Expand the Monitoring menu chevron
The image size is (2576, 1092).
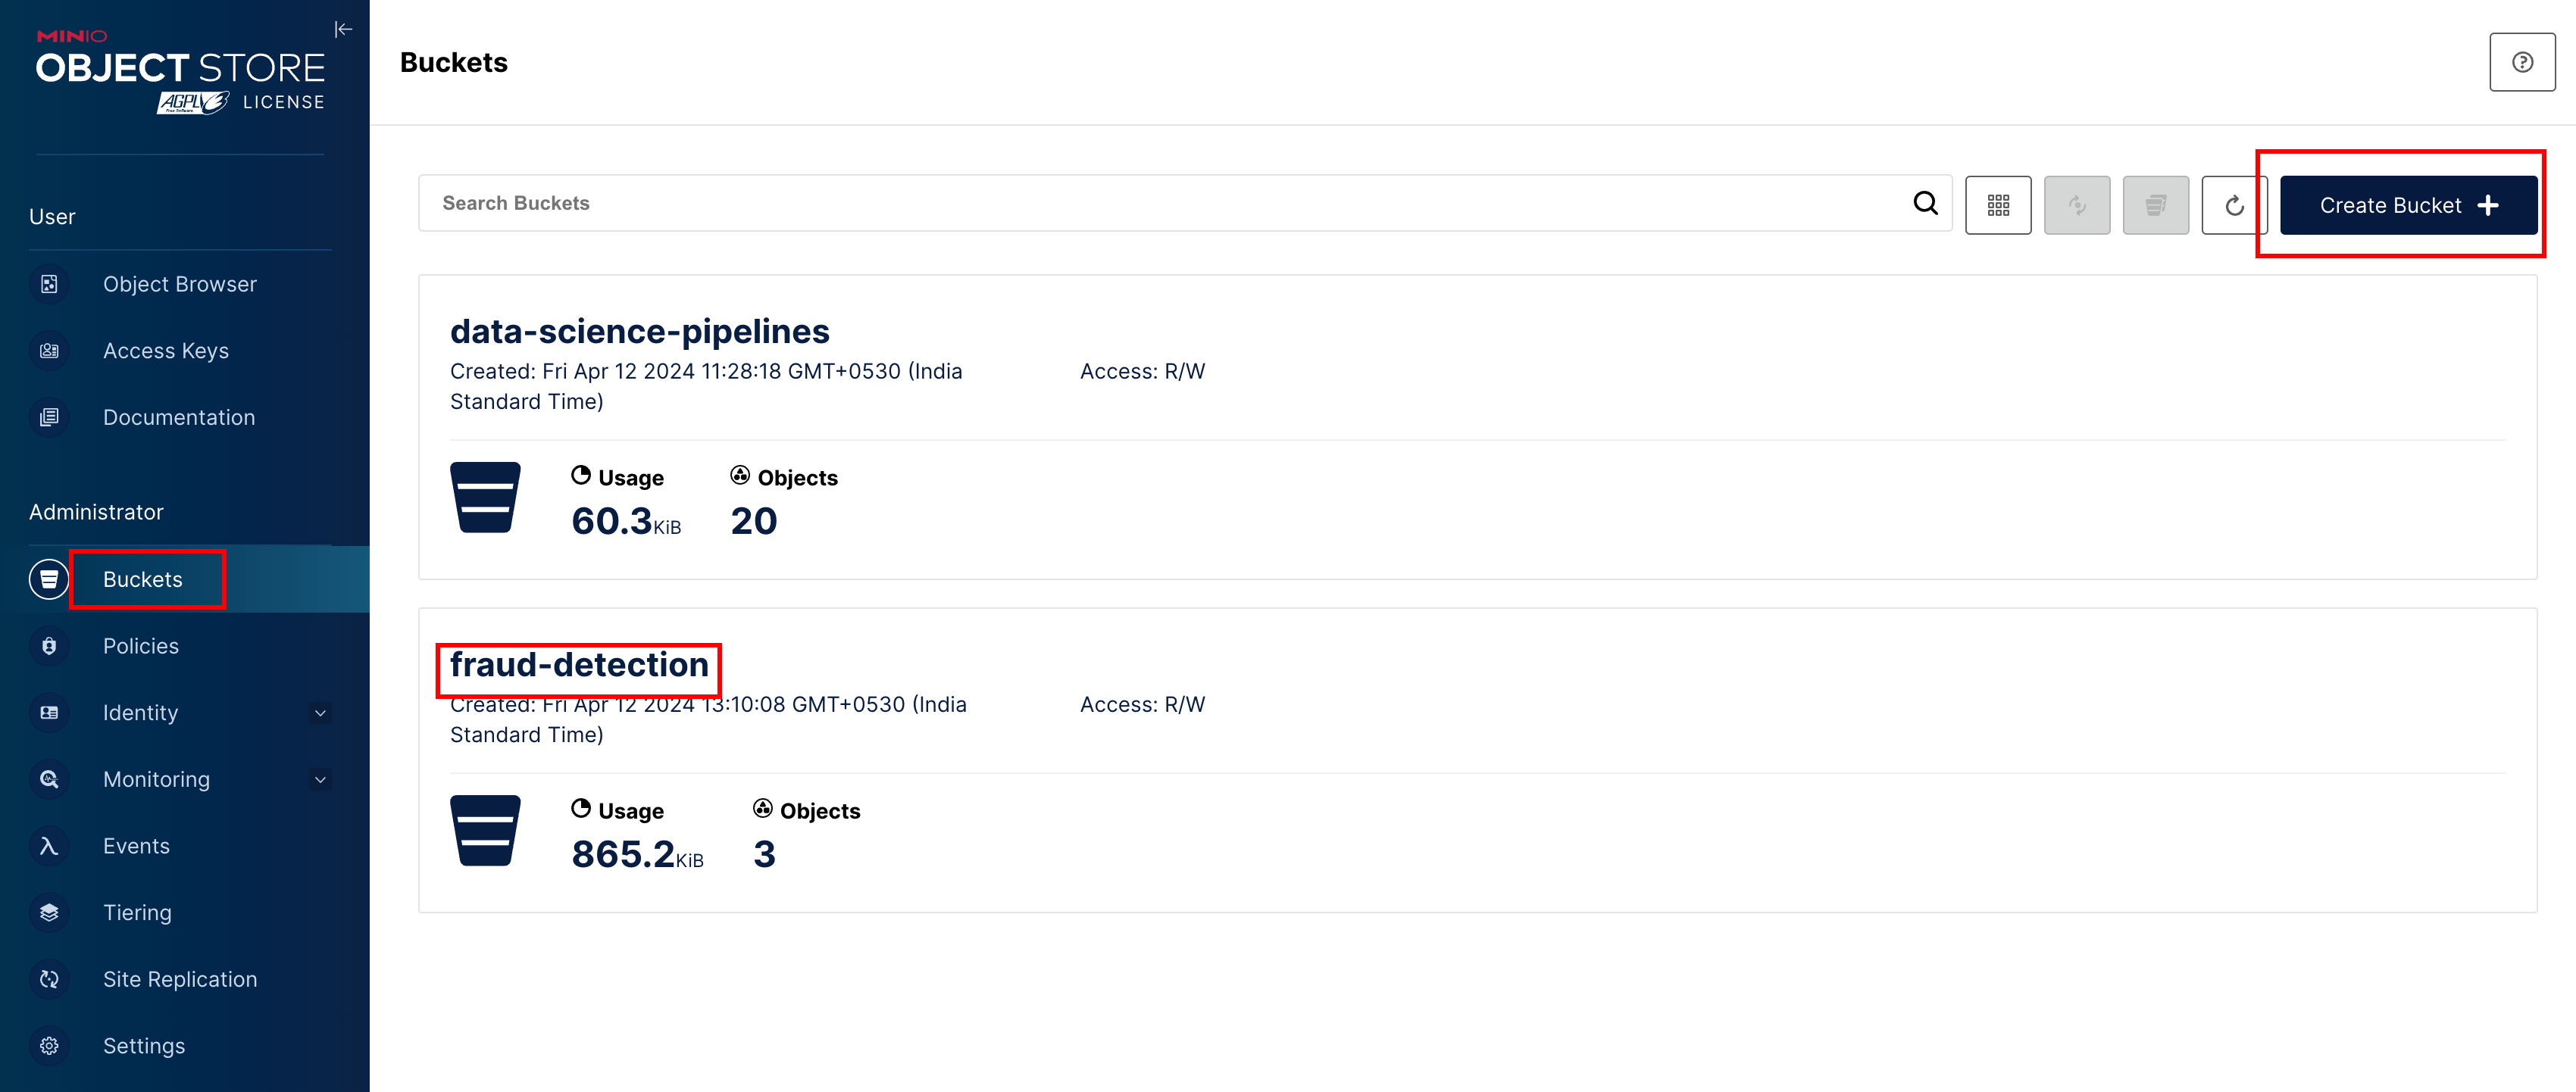click(320, 779)
